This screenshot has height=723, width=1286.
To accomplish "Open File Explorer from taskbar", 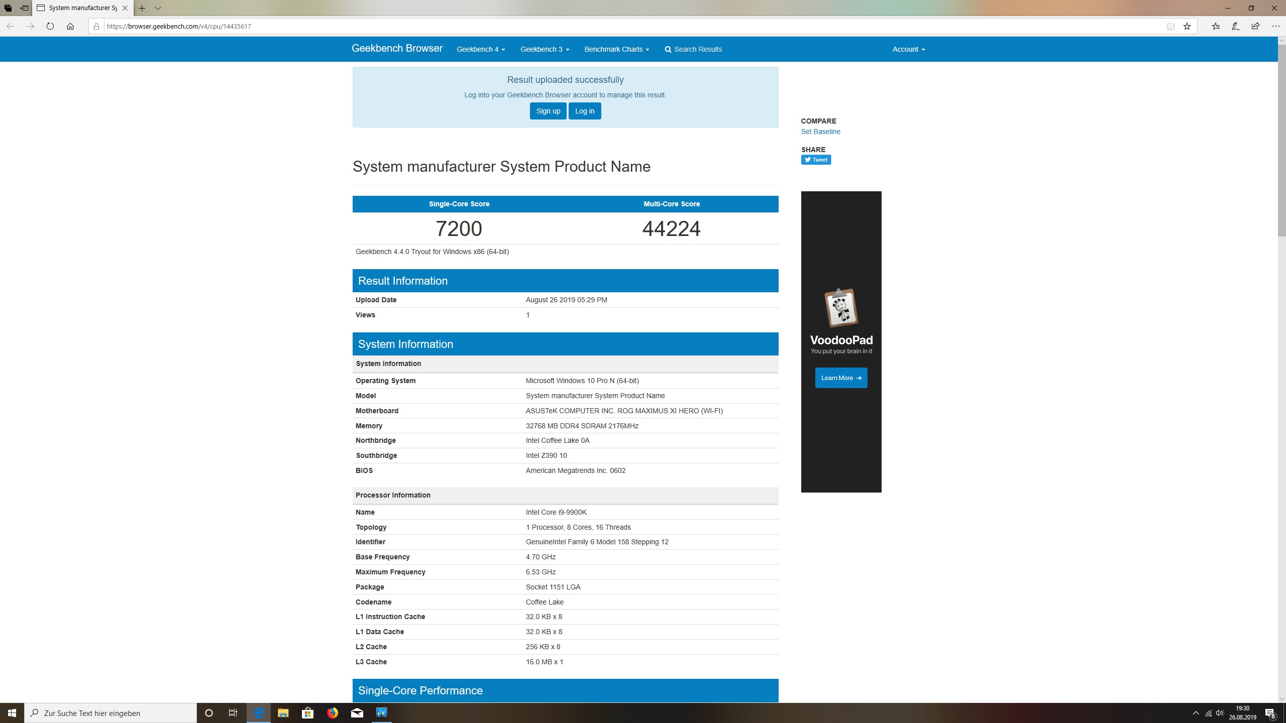I will [x=283, y=712].
